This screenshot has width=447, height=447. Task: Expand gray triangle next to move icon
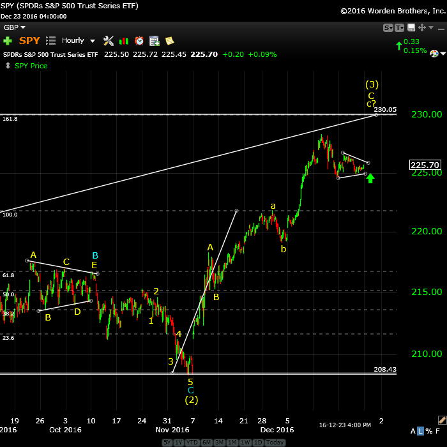(431, 27)
